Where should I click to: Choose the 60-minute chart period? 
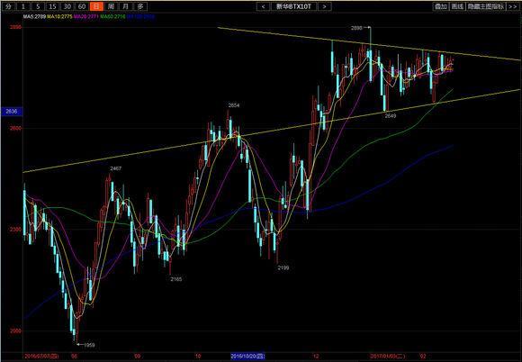[82, 6]
